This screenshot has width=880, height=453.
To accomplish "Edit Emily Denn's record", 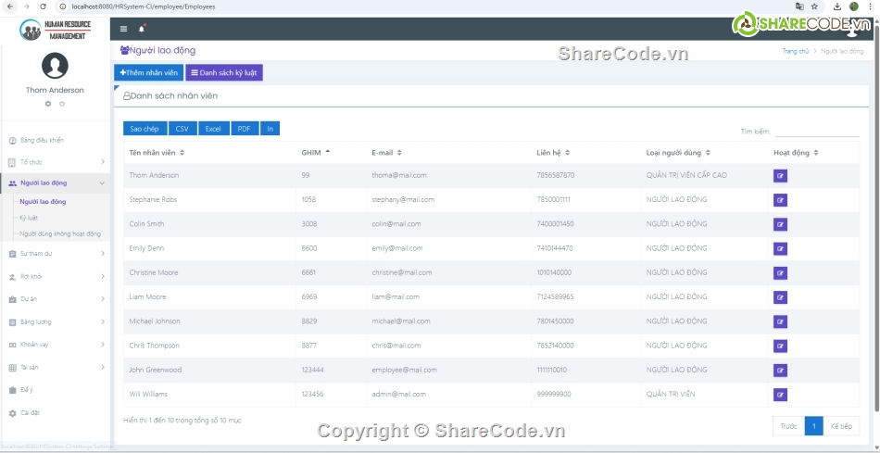I will point(780,248).
